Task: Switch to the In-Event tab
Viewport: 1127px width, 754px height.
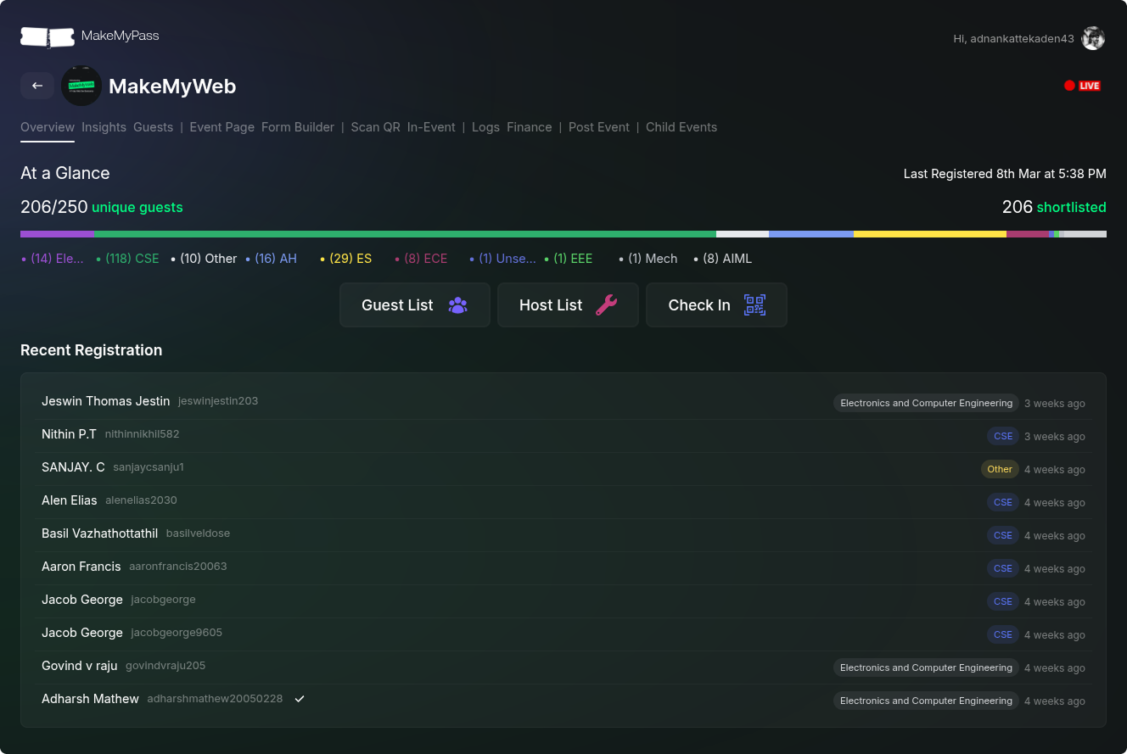Action: click(x=431, y=127)
